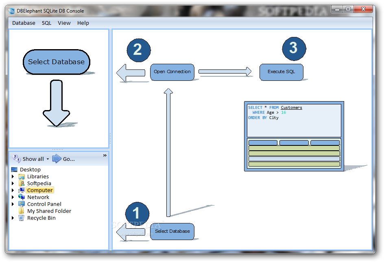Expand the toolbar overflow chevron
This screenshot has width=384, height=262.
105,155
